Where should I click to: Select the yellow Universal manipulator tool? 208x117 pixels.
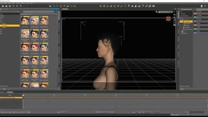tap(118, 6)
